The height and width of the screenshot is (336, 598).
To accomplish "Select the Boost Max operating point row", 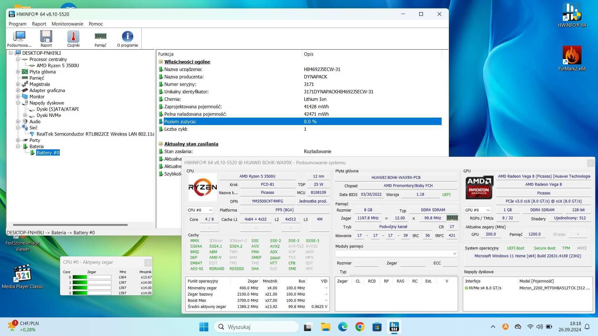I will click(x=258, y=301).
